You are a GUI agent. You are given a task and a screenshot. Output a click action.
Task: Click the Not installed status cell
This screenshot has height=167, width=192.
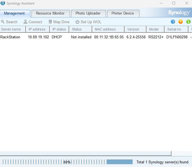click(x=81, y=37)
